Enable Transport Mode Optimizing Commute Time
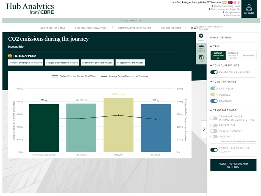 click(x=214, y=118)
